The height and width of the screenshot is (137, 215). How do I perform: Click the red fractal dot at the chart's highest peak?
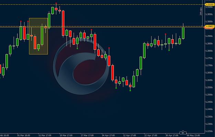56,3
